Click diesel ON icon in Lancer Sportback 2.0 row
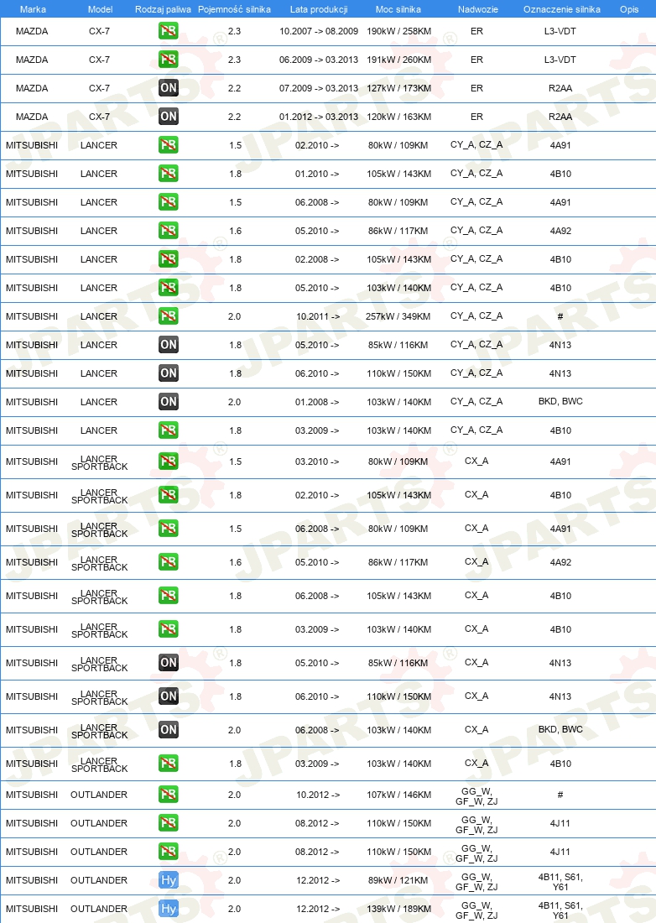The width and height of the screenshot is (656, 923). [169, 730]
